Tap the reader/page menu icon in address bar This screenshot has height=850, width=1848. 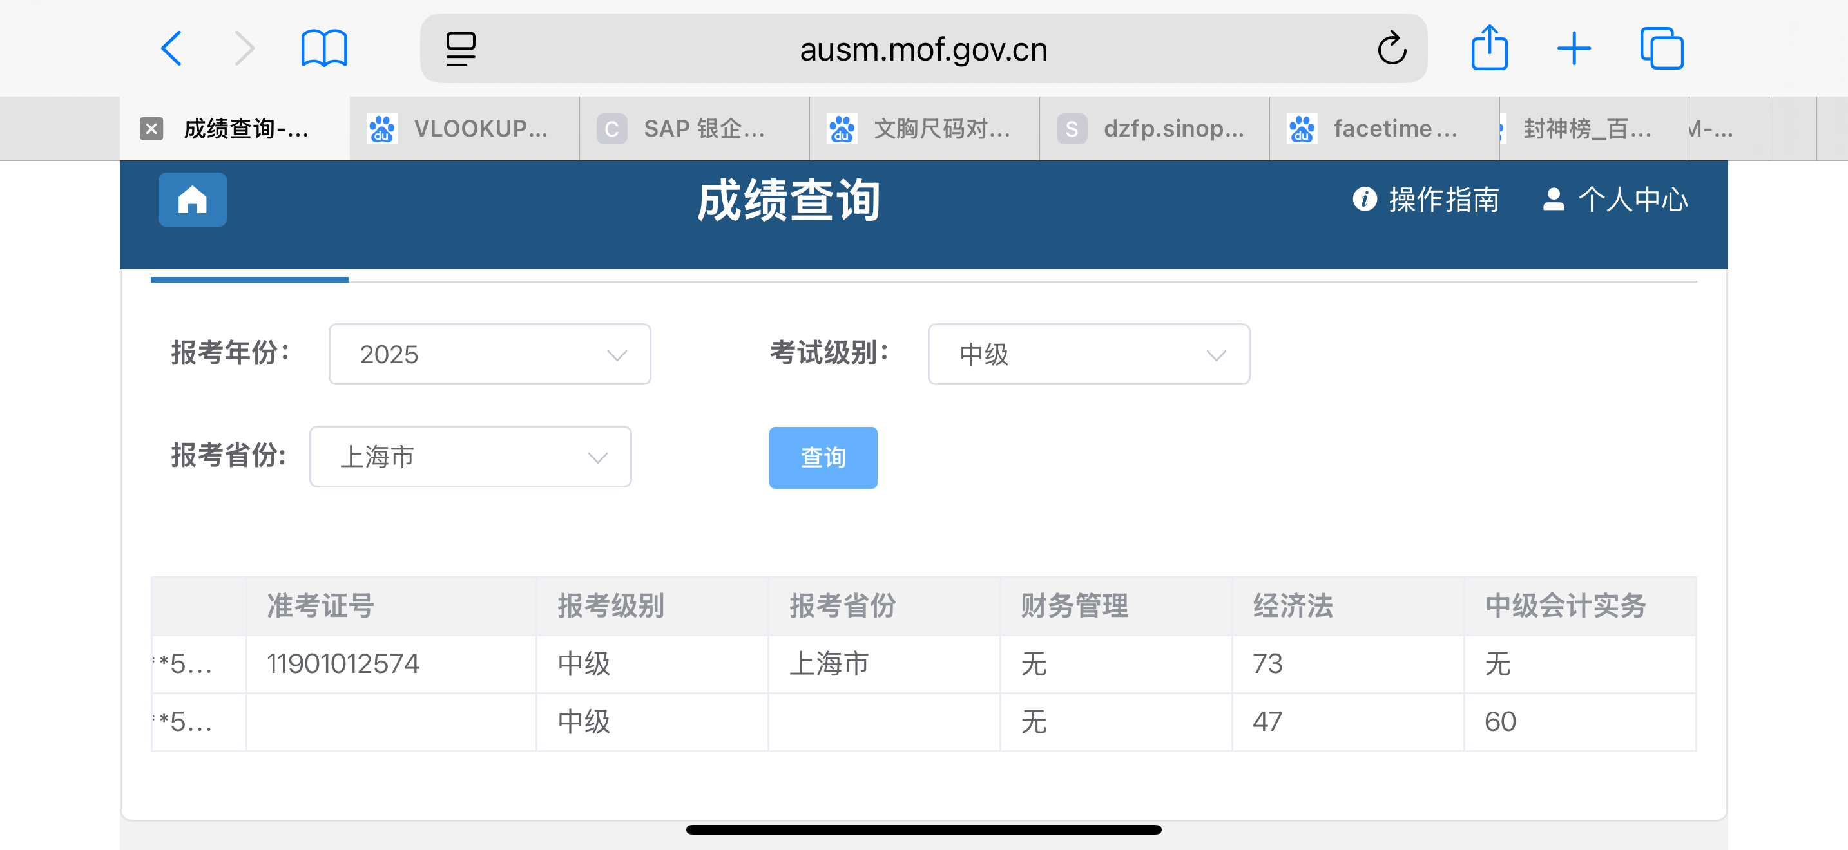(x=460, y=49)
